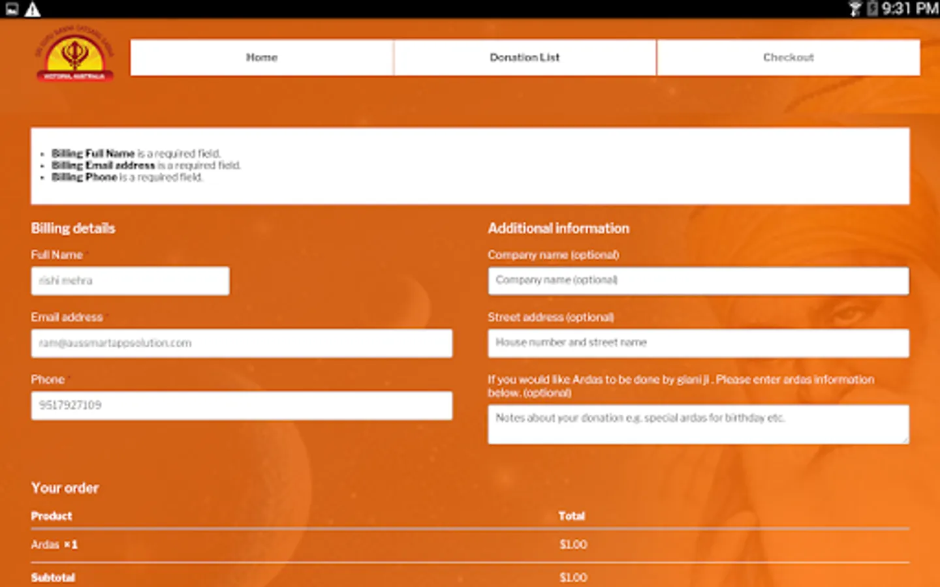Click the Your order heading
The image size is (940, 587).
(x=65, y=488)
